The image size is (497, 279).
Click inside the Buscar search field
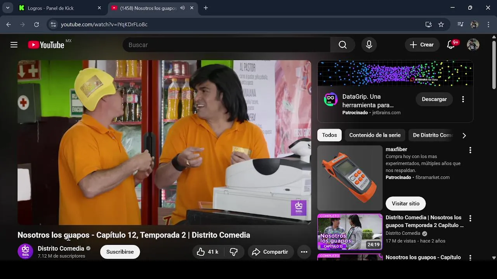click(x=226, y=45)
